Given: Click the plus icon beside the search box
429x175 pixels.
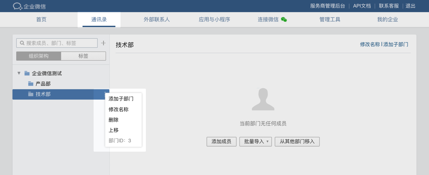Looking at the screenshot, I should pos(103,43).
